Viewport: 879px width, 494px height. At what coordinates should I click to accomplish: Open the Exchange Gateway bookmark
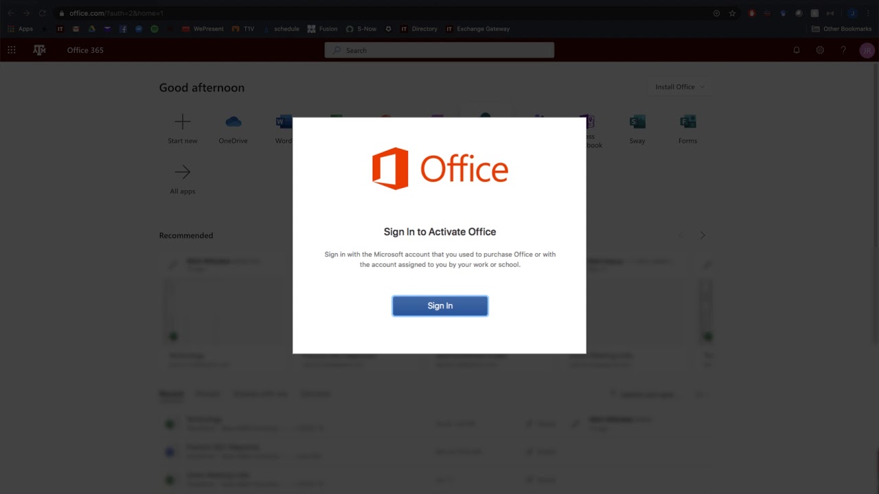[478, 29]
